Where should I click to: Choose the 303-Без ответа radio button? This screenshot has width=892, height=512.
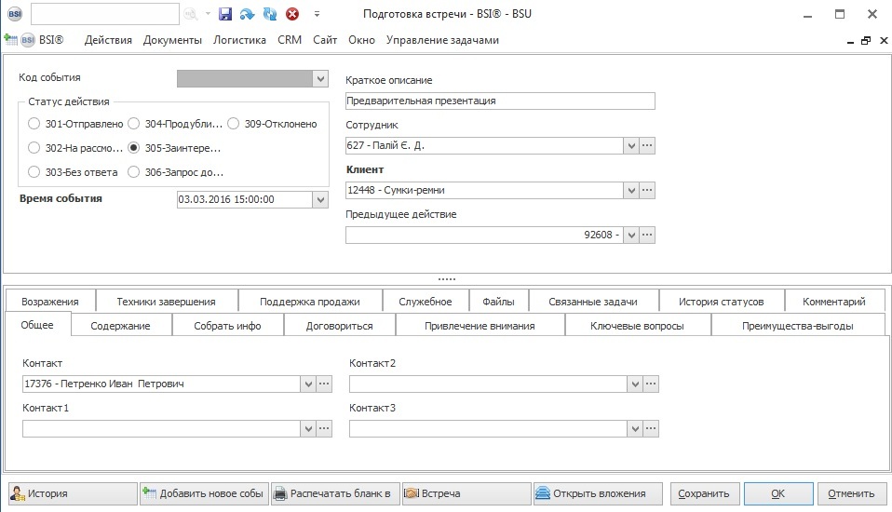[x=34, y=172]
